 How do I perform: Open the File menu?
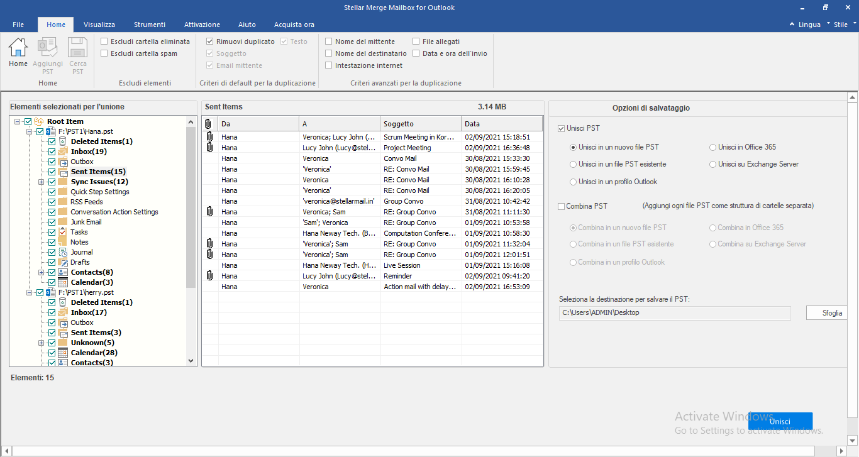click(18, 25)
